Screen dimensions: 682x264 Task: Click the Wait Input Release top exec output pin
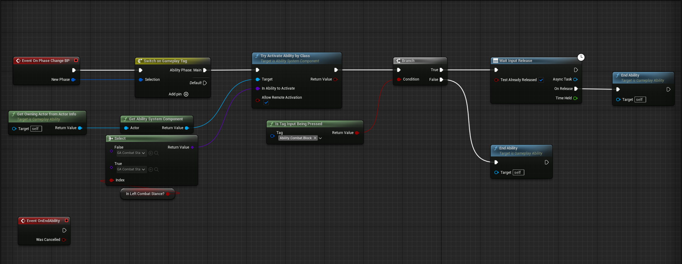point(576,70)
